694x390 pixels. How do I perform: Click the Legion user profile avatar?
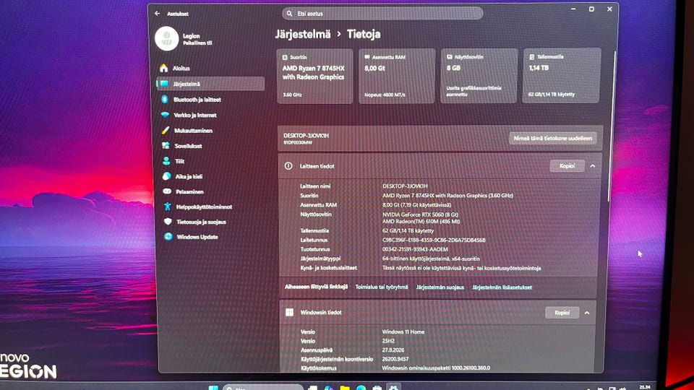pyautogui.click(x=167, y=38)
